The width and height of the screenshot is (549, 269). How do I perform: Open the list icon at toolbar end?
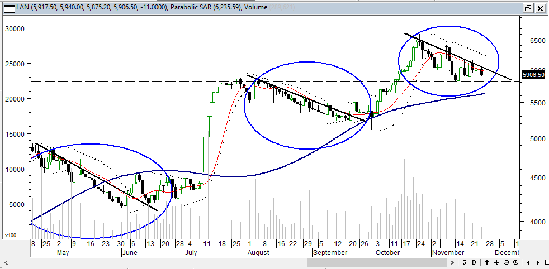(547, 262)
